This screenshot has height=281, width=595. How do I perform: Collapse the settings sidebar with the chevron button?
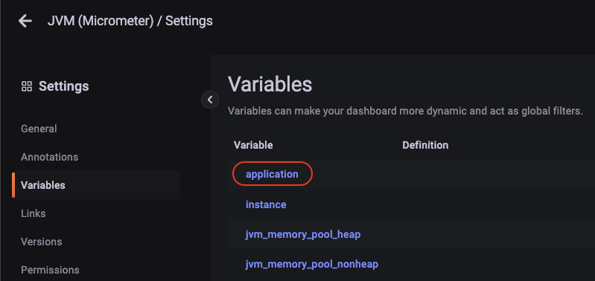(x=210, y=100)
